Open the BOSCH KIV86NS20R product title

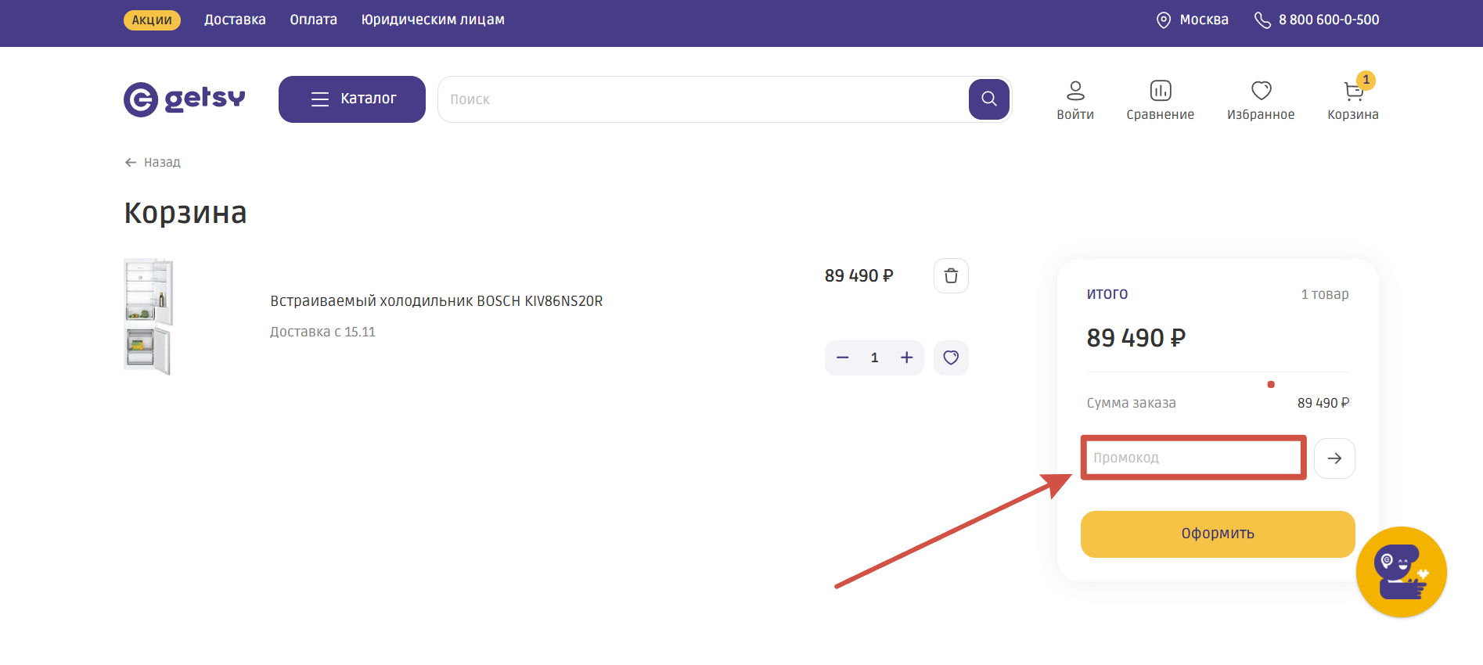(437, 301)
